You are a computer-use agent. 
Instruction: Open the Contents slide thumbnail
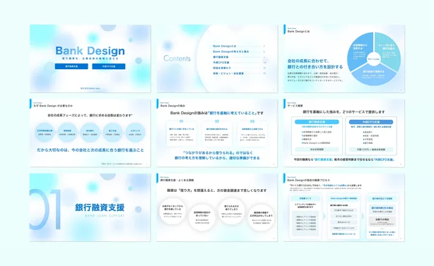tap(217, 59)
